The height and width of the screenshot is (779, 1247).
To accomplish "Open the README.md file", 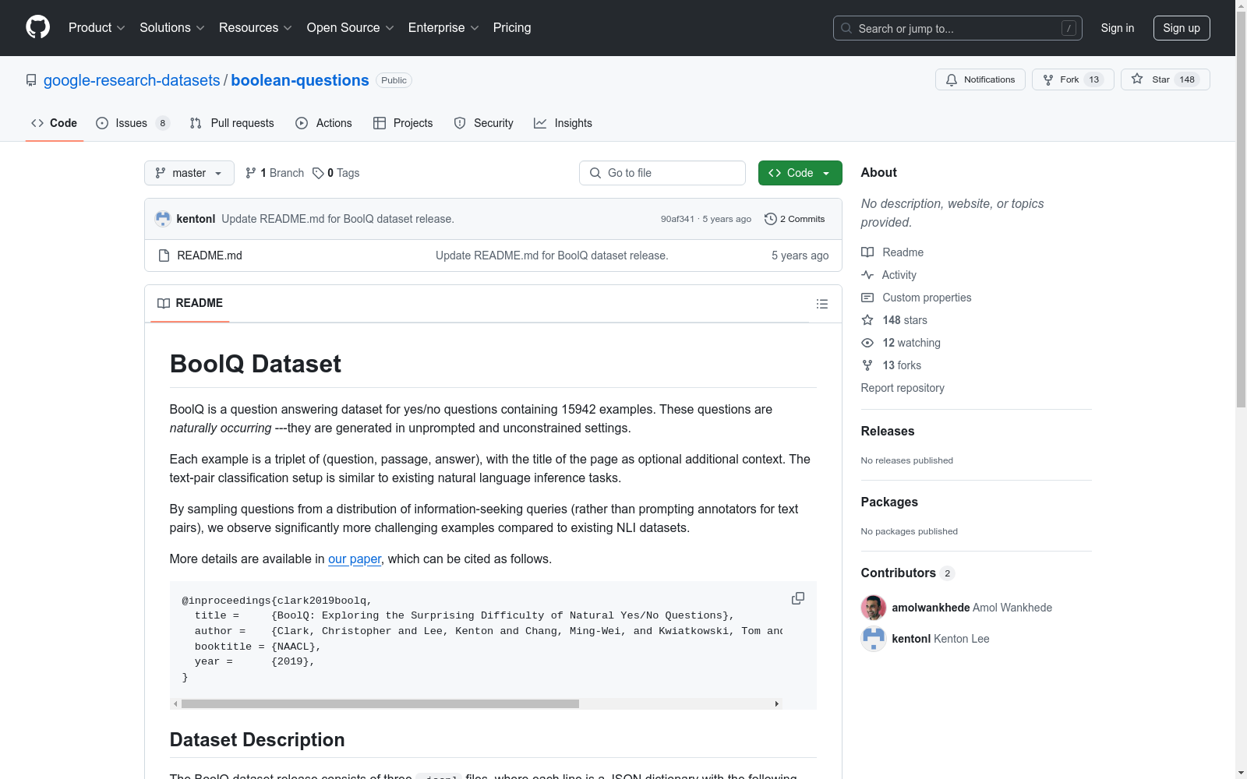I will pos(210,256).
